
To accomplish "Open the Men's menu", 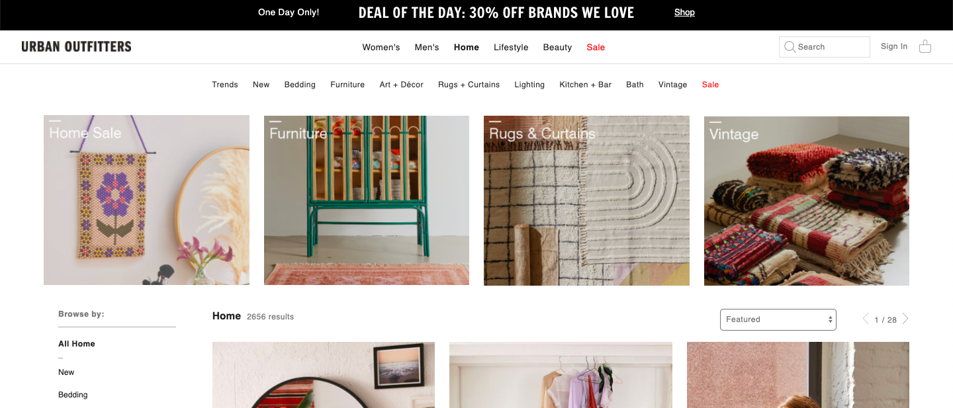I will pyautogui.click(x=427, y=47).
